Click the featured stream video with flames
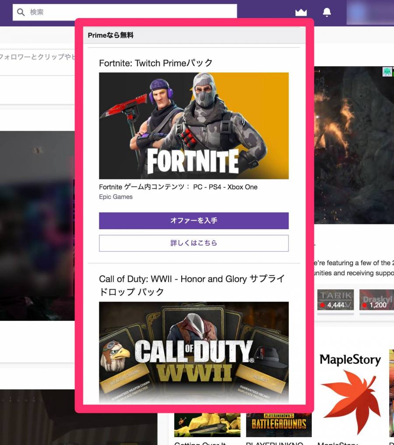 (x=354, y=145)
